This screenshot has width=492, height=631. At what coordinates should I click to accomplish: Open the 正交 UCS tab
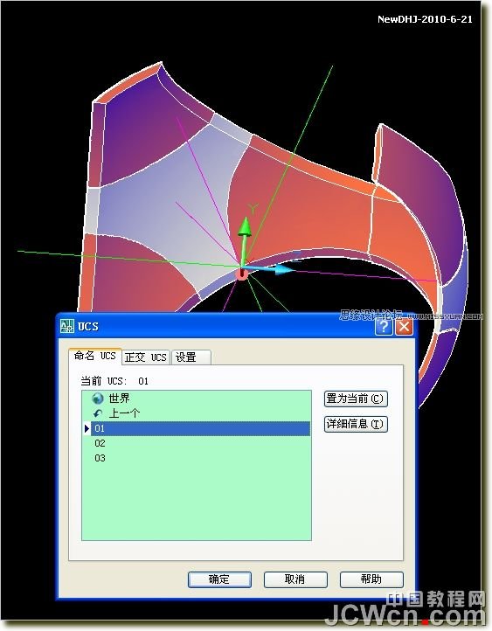146,357
